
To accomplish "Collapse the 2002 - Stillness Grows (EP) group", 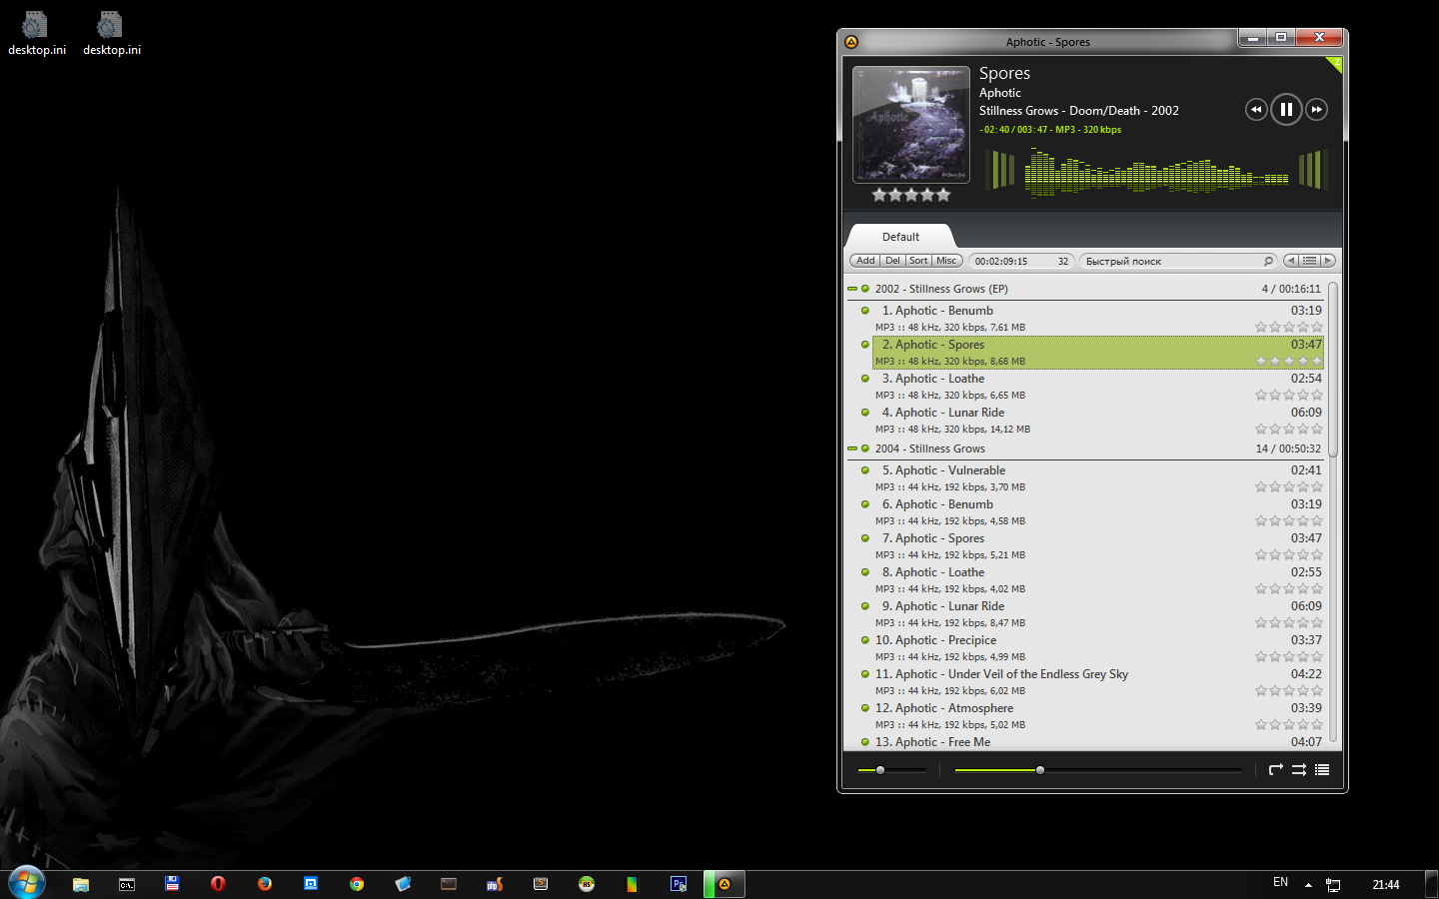I will pos(852,289).
